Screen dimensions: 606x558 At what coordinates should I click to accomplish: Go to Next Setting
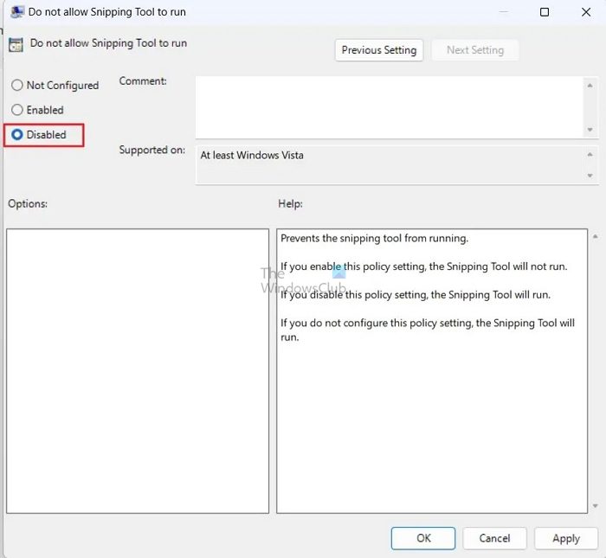[475, 50]
